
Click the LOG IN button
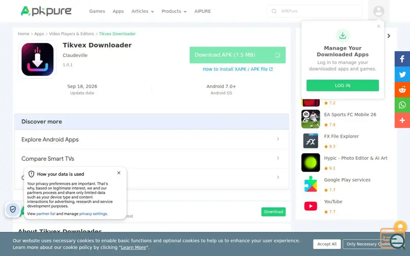click(342, 86)
